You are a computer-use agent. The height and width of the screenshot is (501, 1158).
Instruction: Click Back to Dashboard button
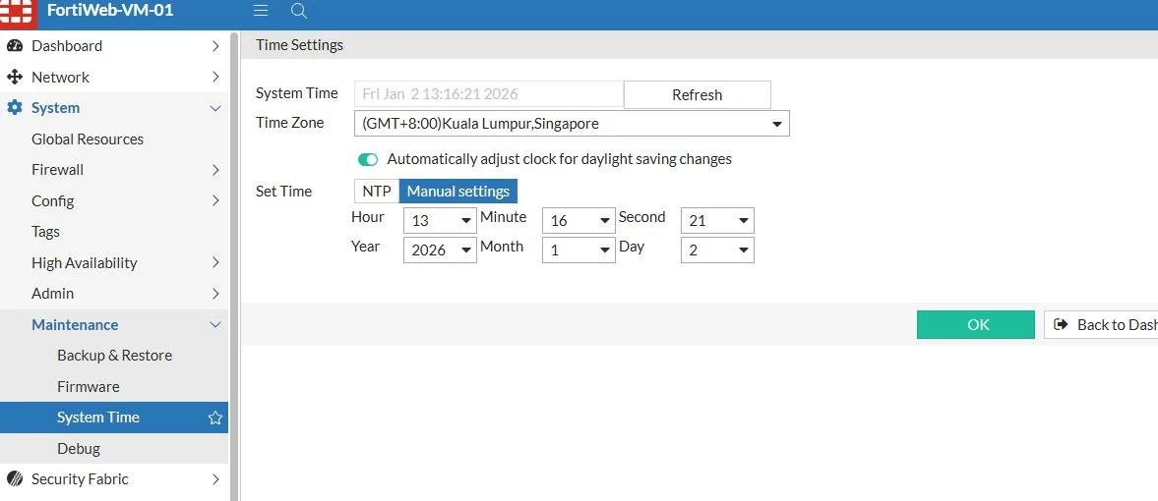(x=1101, y=324)
